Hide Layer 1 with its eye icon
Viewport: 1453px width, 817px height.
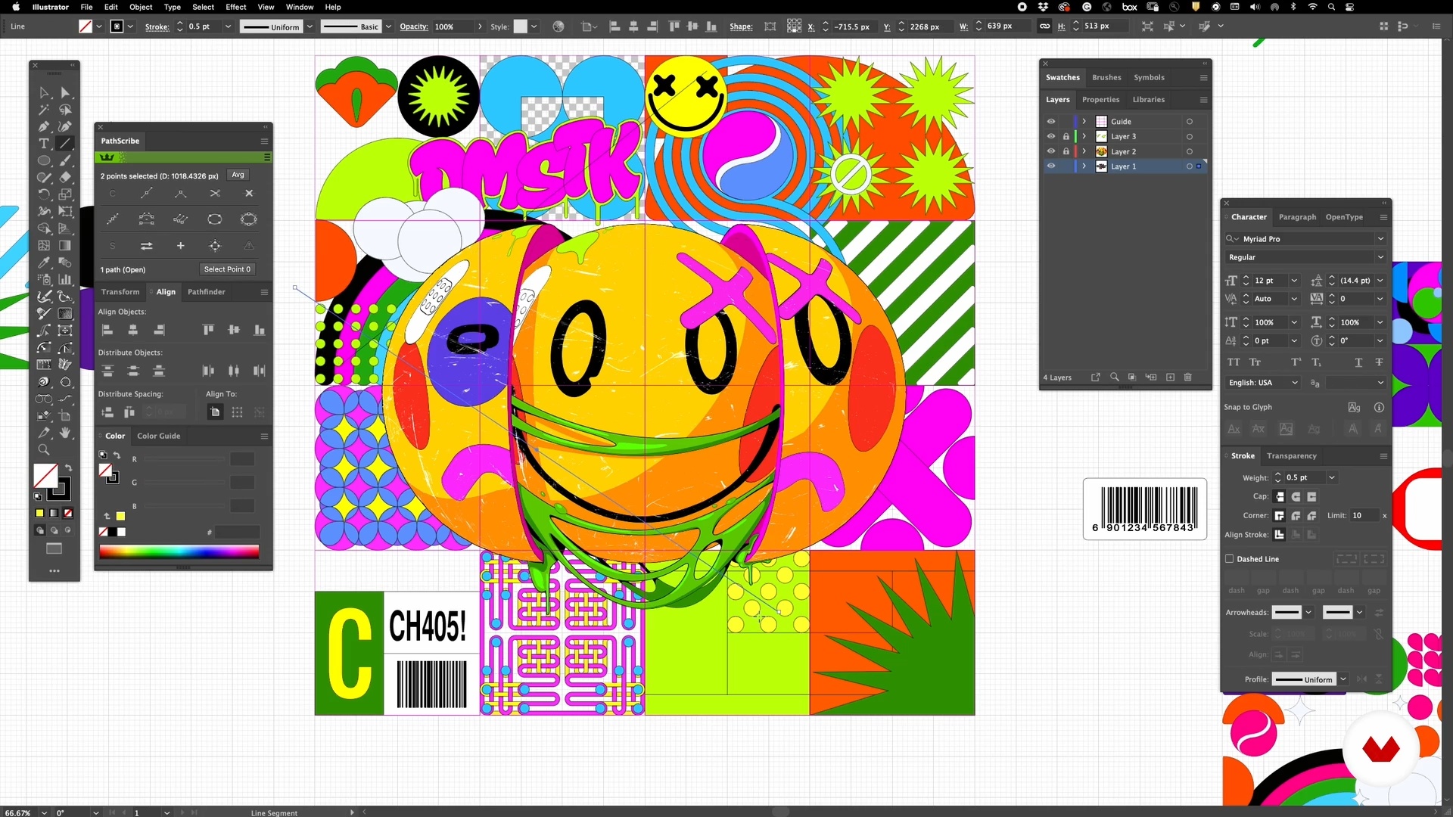click(x=1050, y=166)
